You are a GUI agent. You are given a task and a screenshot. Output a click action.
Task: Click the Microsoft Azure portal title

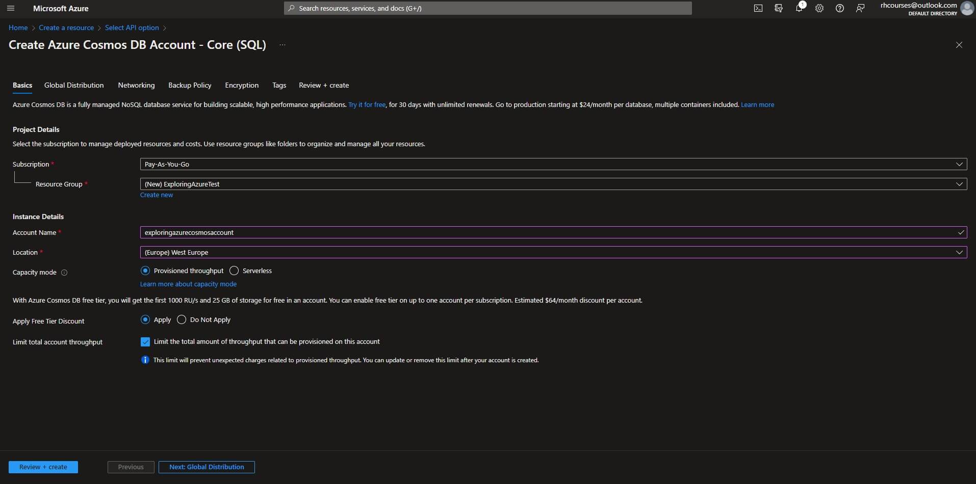click(61, 8)
